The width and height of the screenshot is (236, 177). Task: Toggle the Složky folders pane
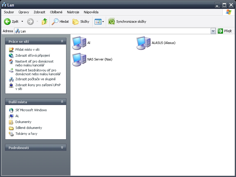point(81,22)
